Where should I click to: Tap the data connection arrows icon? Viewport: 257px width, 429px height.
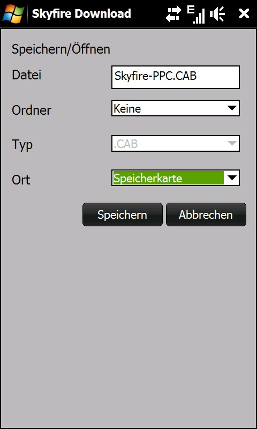(173, 14)
